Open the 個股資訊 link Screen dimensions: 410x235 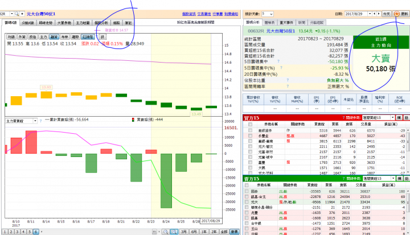point(189,14)
